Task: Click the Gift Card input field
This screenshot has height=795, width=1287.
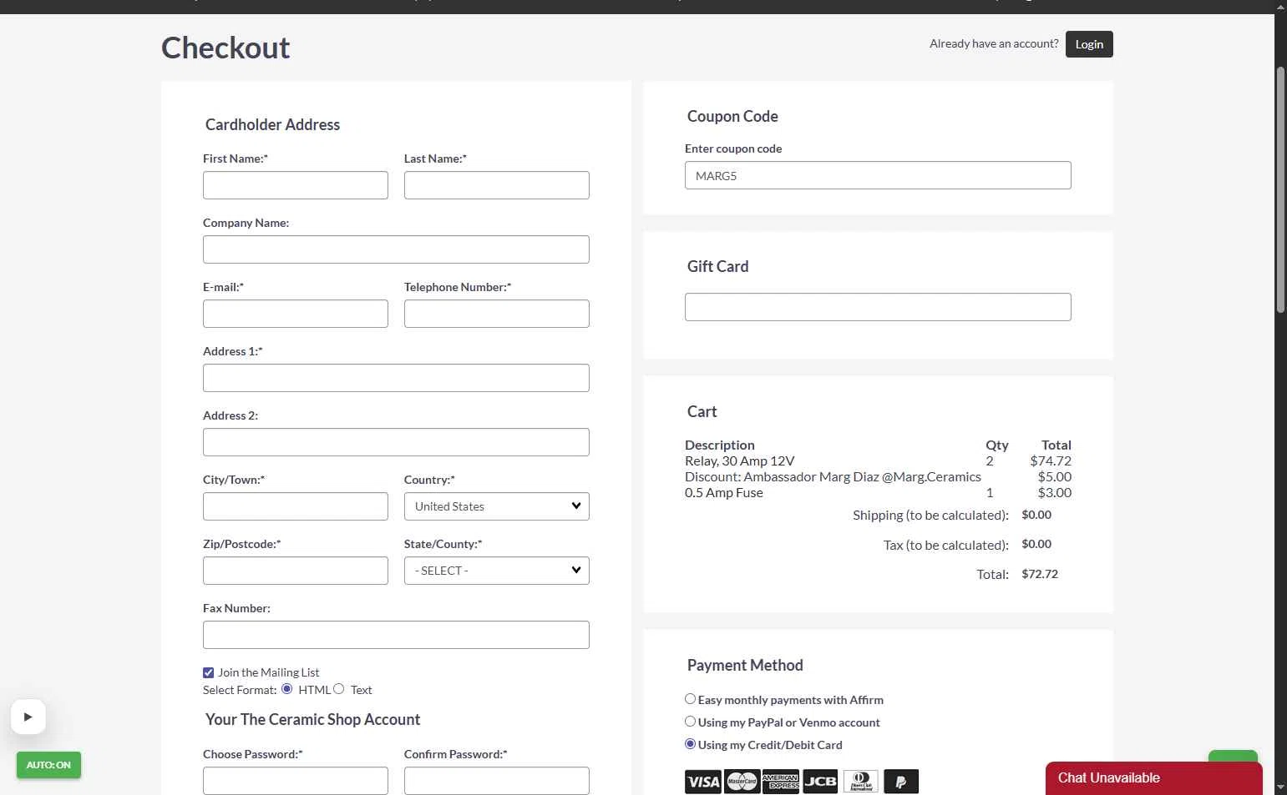Action: (878, 307)
